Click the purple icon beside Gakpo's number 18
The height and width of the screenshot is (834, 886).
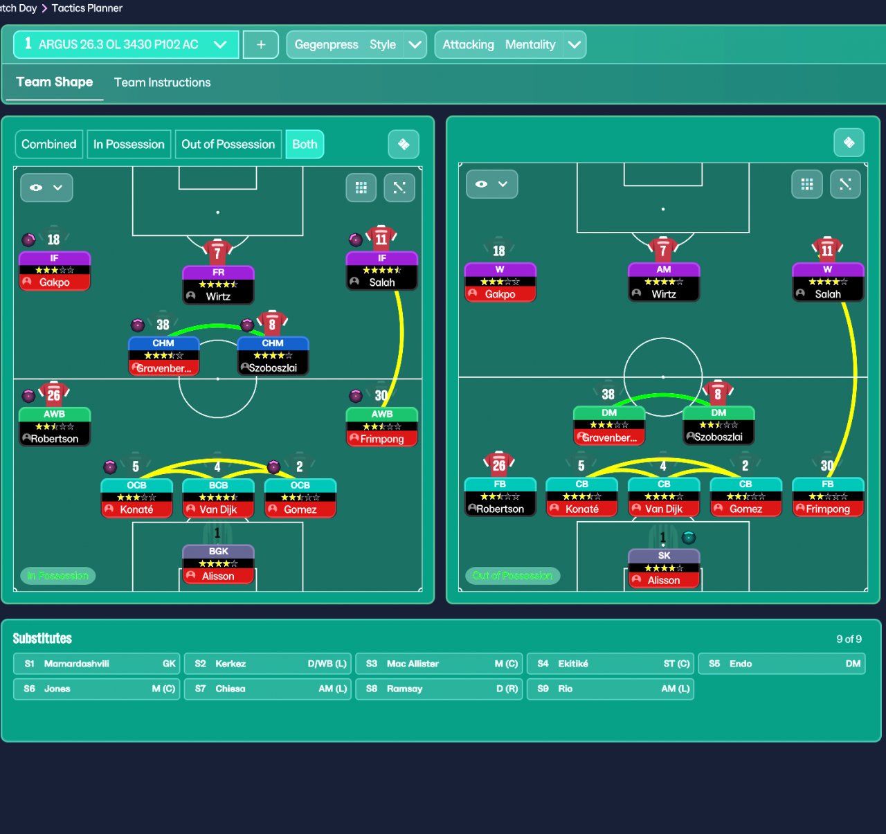pos(28,240)
